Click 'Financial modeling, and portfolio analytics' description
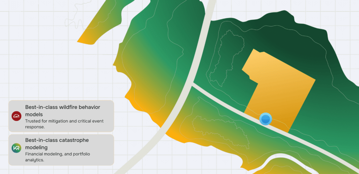The image size is (359, 174). tap(57, 157)
